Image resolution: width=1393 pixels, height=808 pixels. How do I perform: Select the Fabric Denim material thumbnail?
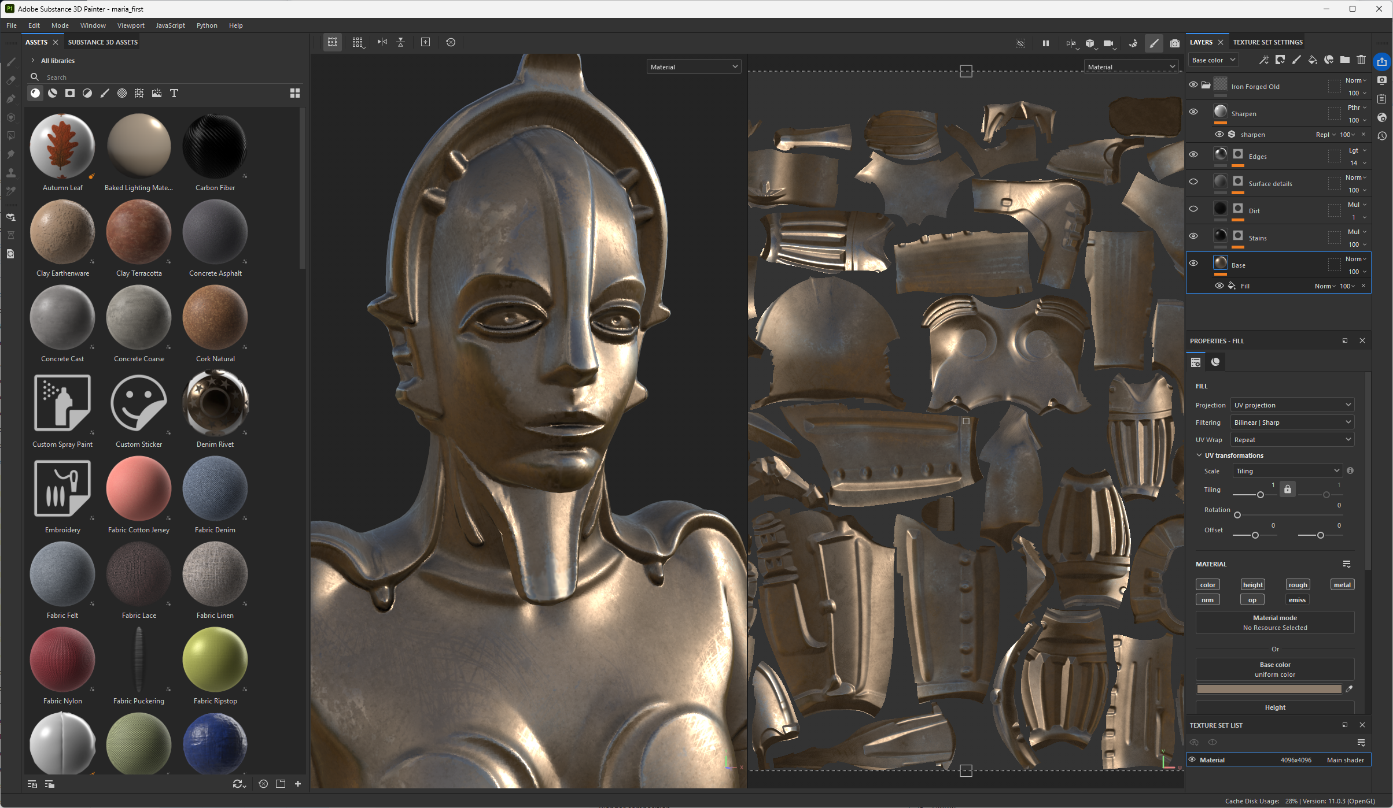[x=215, y=489]
